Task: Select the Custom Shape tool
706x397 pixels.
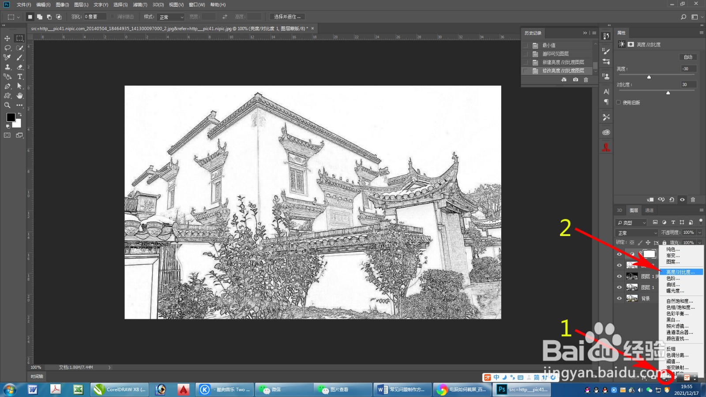Action: [8, 96]
